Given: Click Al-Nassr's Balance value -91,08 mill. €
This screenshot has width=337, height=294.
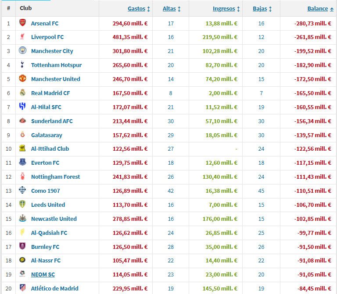Looking at the screenshot, I should (314, 260).
